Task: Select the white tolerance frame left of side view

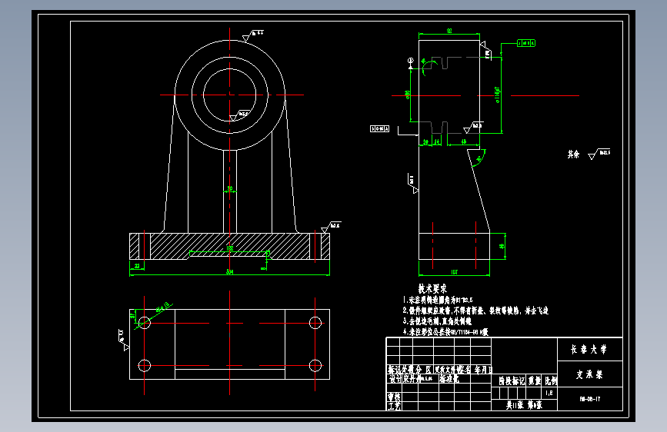Action: tap(379, 128)
